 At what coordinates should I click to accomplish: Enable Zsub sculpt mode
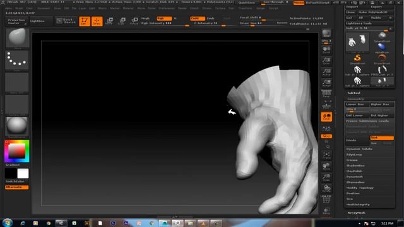(210, 18)
